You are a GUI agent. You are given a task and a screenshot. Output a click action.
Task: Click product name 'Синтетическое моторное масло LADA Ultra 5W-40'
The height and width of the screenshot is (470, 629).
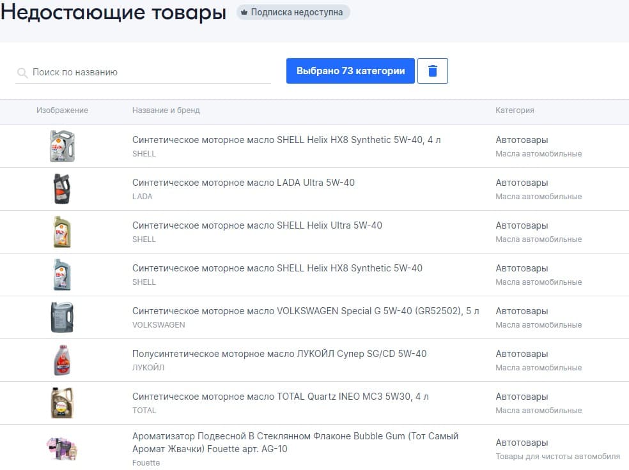(x=244, y=183)
